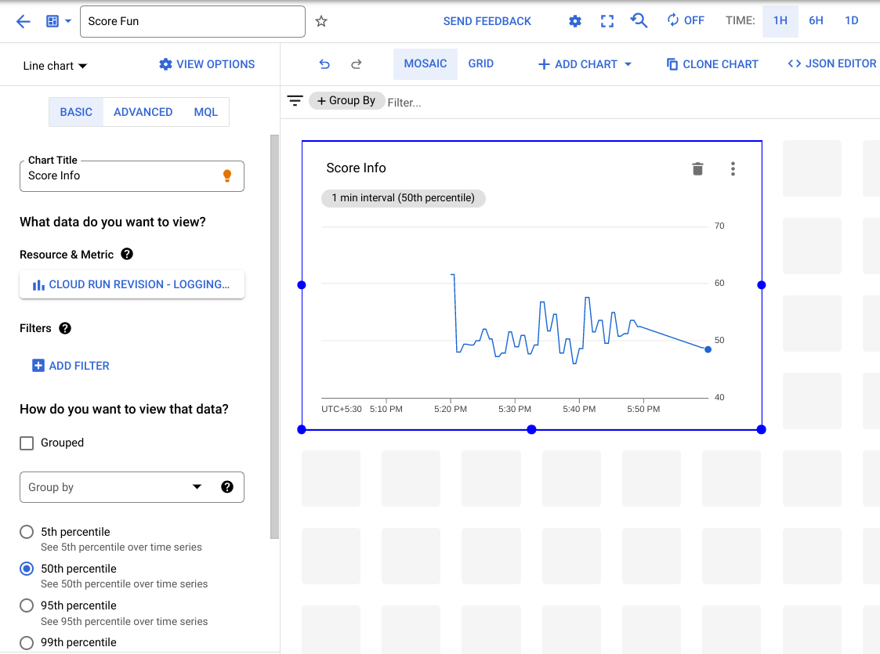
Task: Redo the last change
Action: pyautogui.click(x=356, y=64)
